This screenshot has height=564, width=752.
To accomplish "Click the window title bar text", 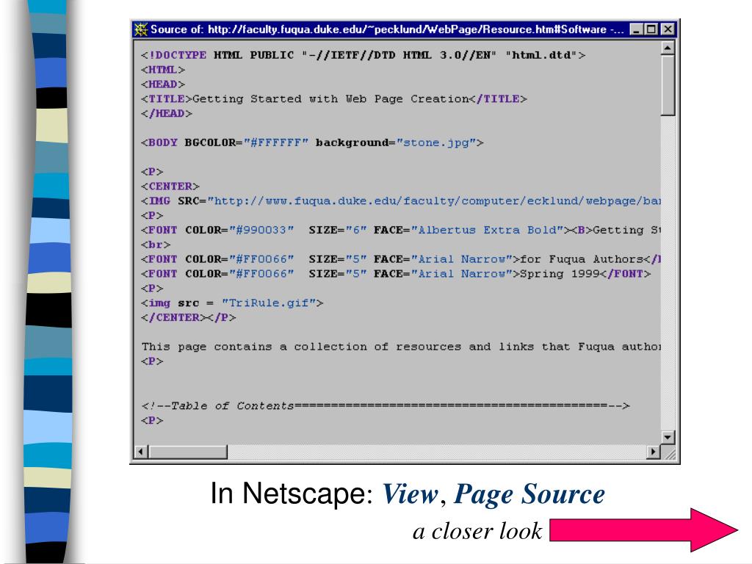I will [387, 29].
